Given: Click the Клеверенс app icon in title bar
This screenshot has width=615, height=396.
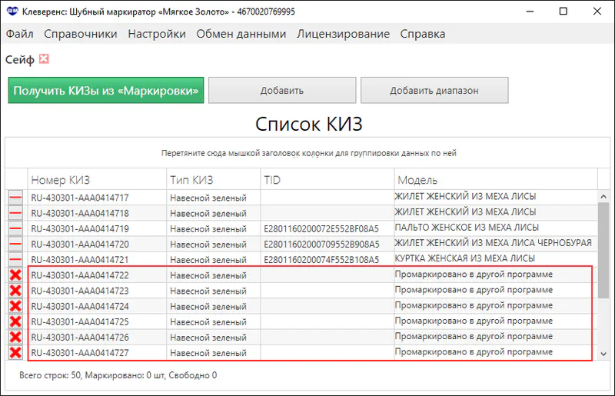Looking at the screenshot, I should tap(12, 12).
